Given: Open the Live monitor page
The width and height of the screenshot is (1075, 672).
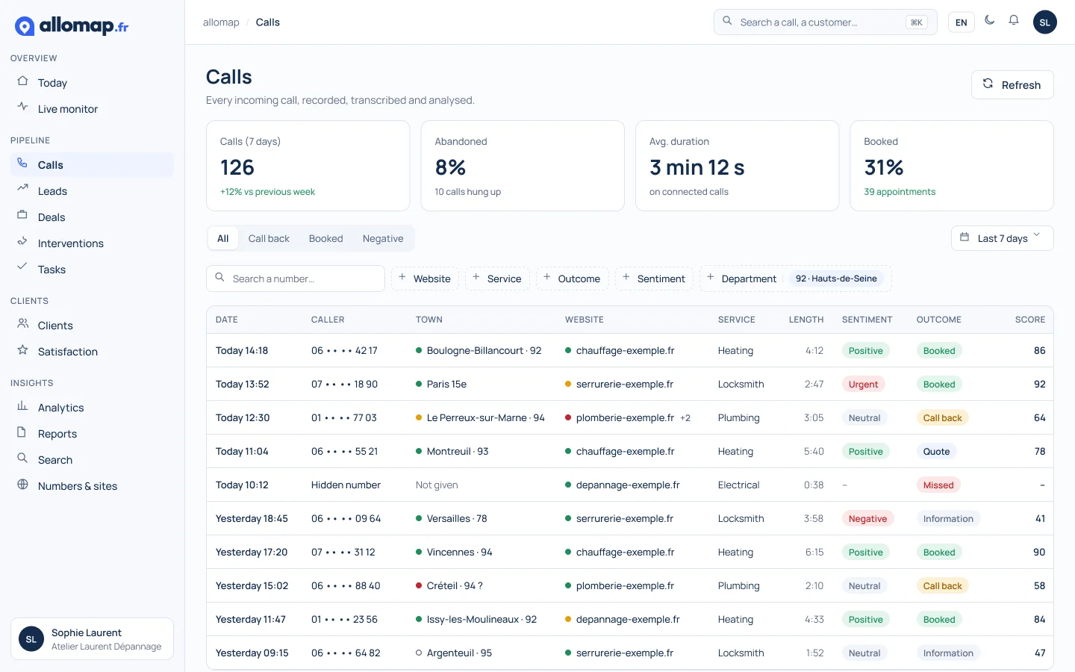Looking at the screenshot, I should [x=92, y=109].
